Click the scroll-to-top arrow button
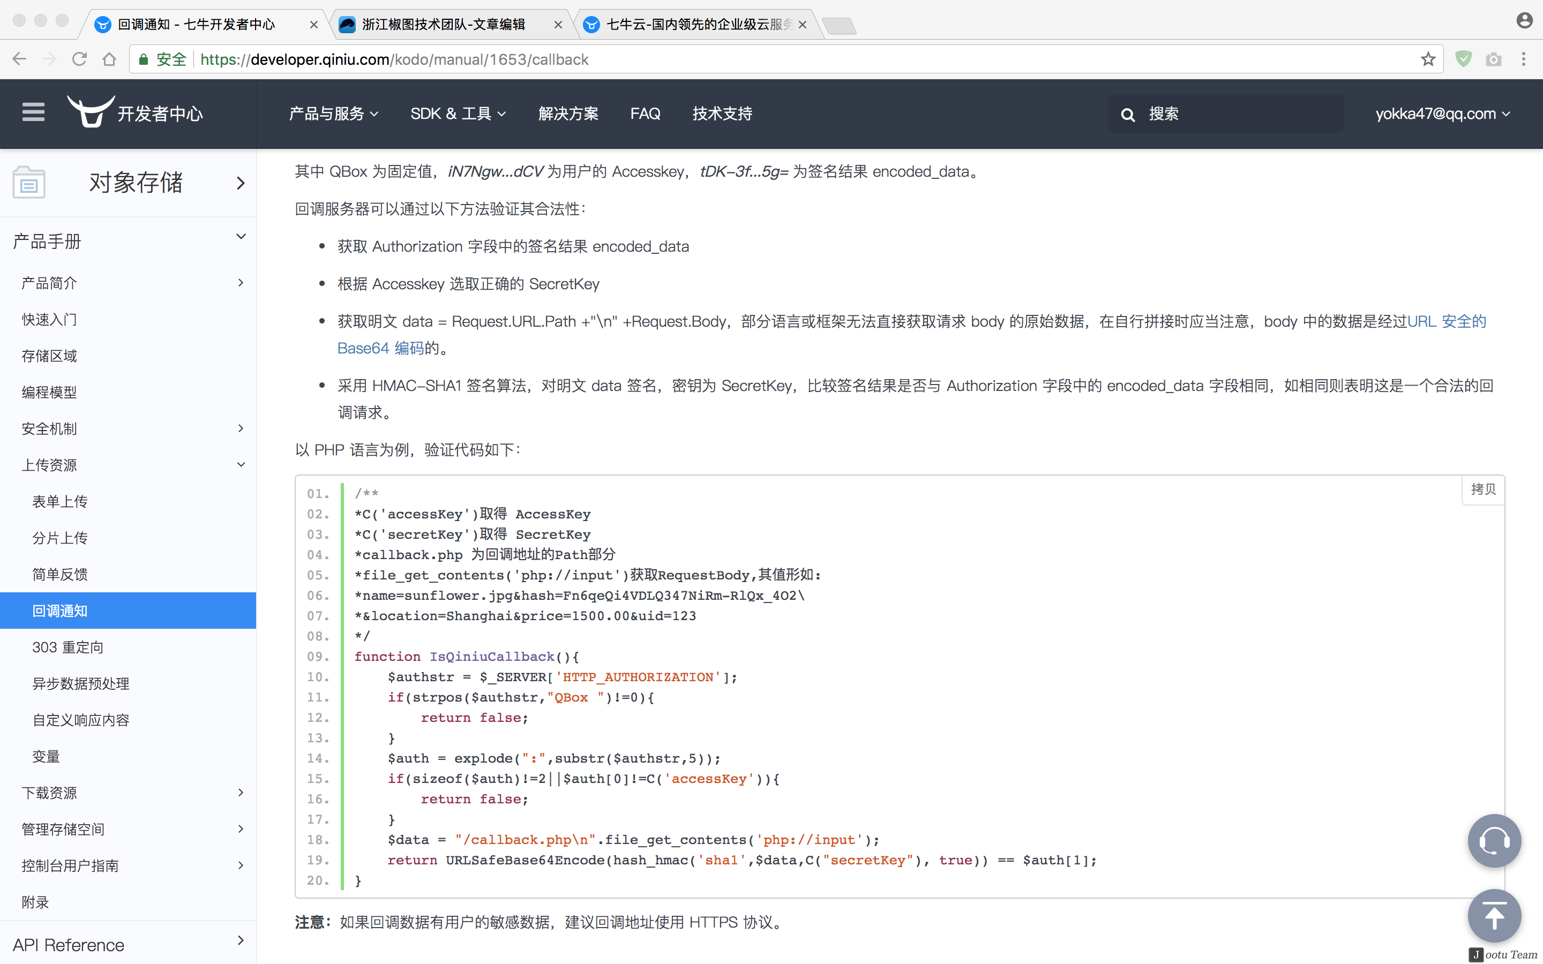Screen dimensions: 1543x964 [x=1494, y=916]
